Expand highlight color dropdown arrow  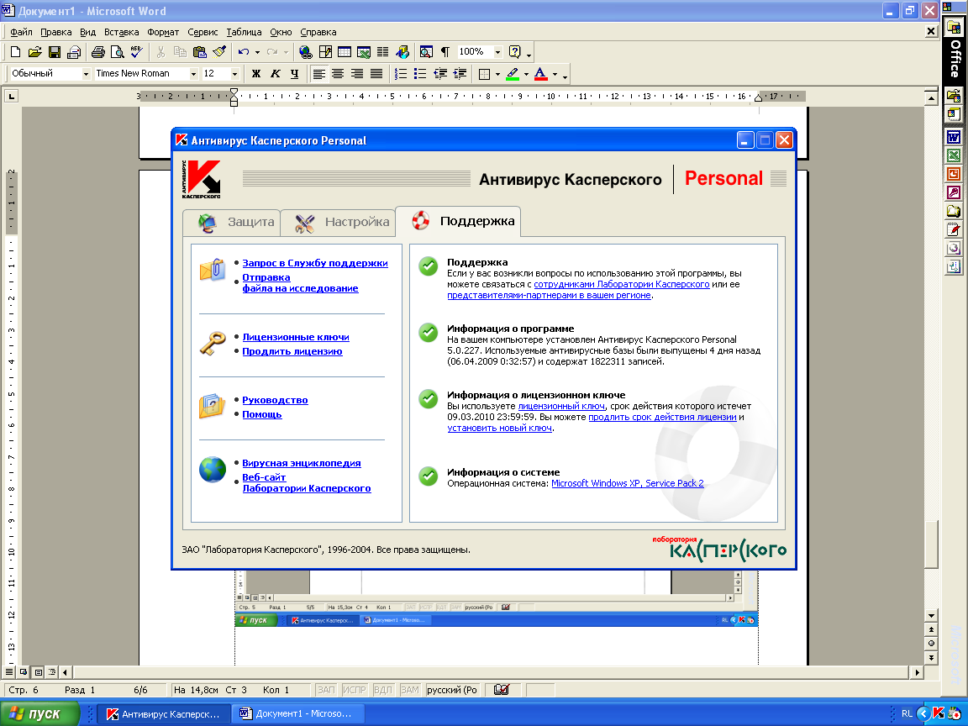coord(527,74)
